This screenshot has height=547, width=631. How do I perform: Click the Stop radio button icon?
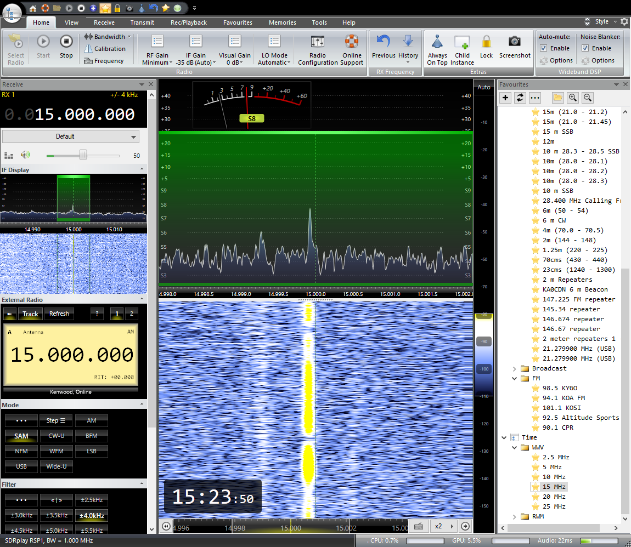click(66, 42)
